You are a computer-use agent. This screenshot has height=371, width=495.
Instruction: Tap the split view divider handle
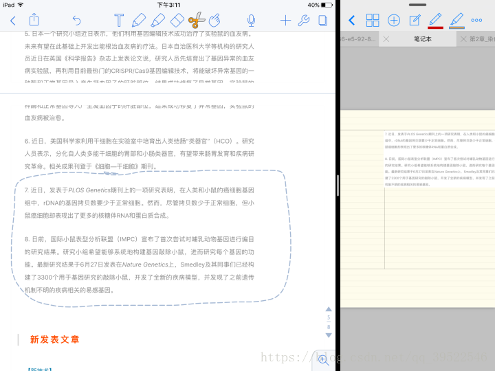tap(338, 185)
